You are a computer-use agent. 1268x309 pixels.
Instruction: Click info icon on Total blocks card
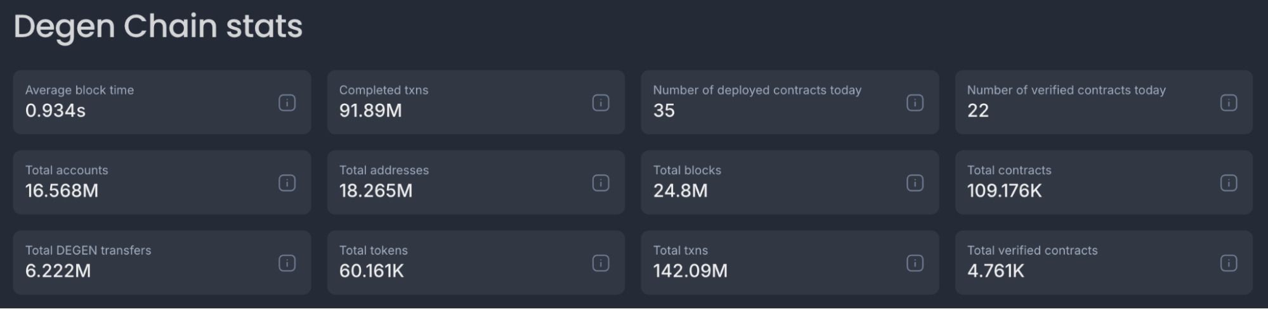pyautogui.click(x=915, y=183)
